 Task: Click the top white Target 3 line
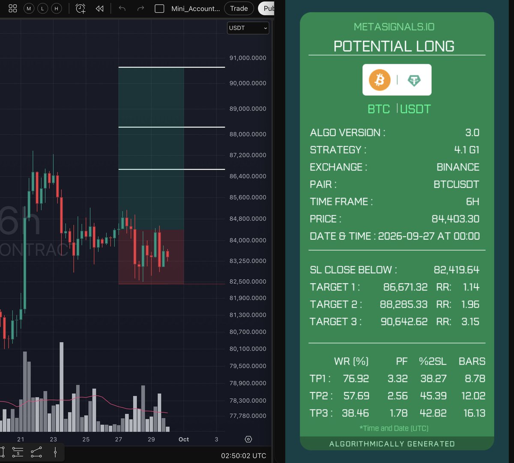(171, 67)
